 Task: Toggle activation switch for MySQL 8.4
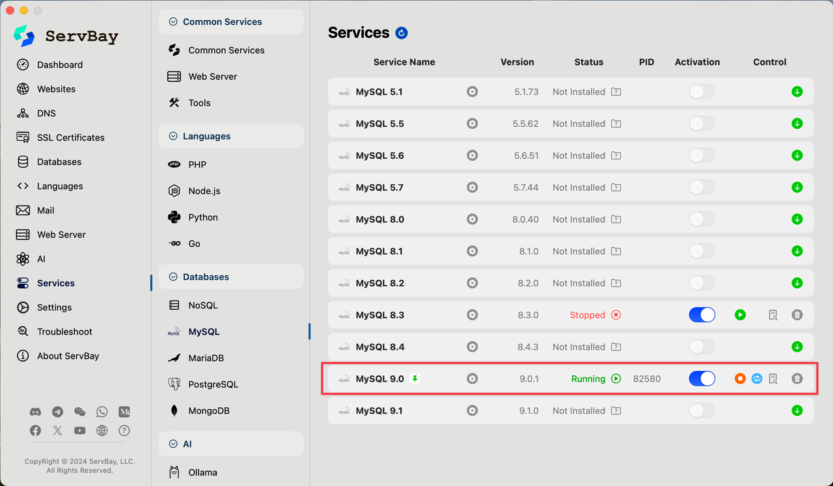pyautogui.click(x=702, y=347)
